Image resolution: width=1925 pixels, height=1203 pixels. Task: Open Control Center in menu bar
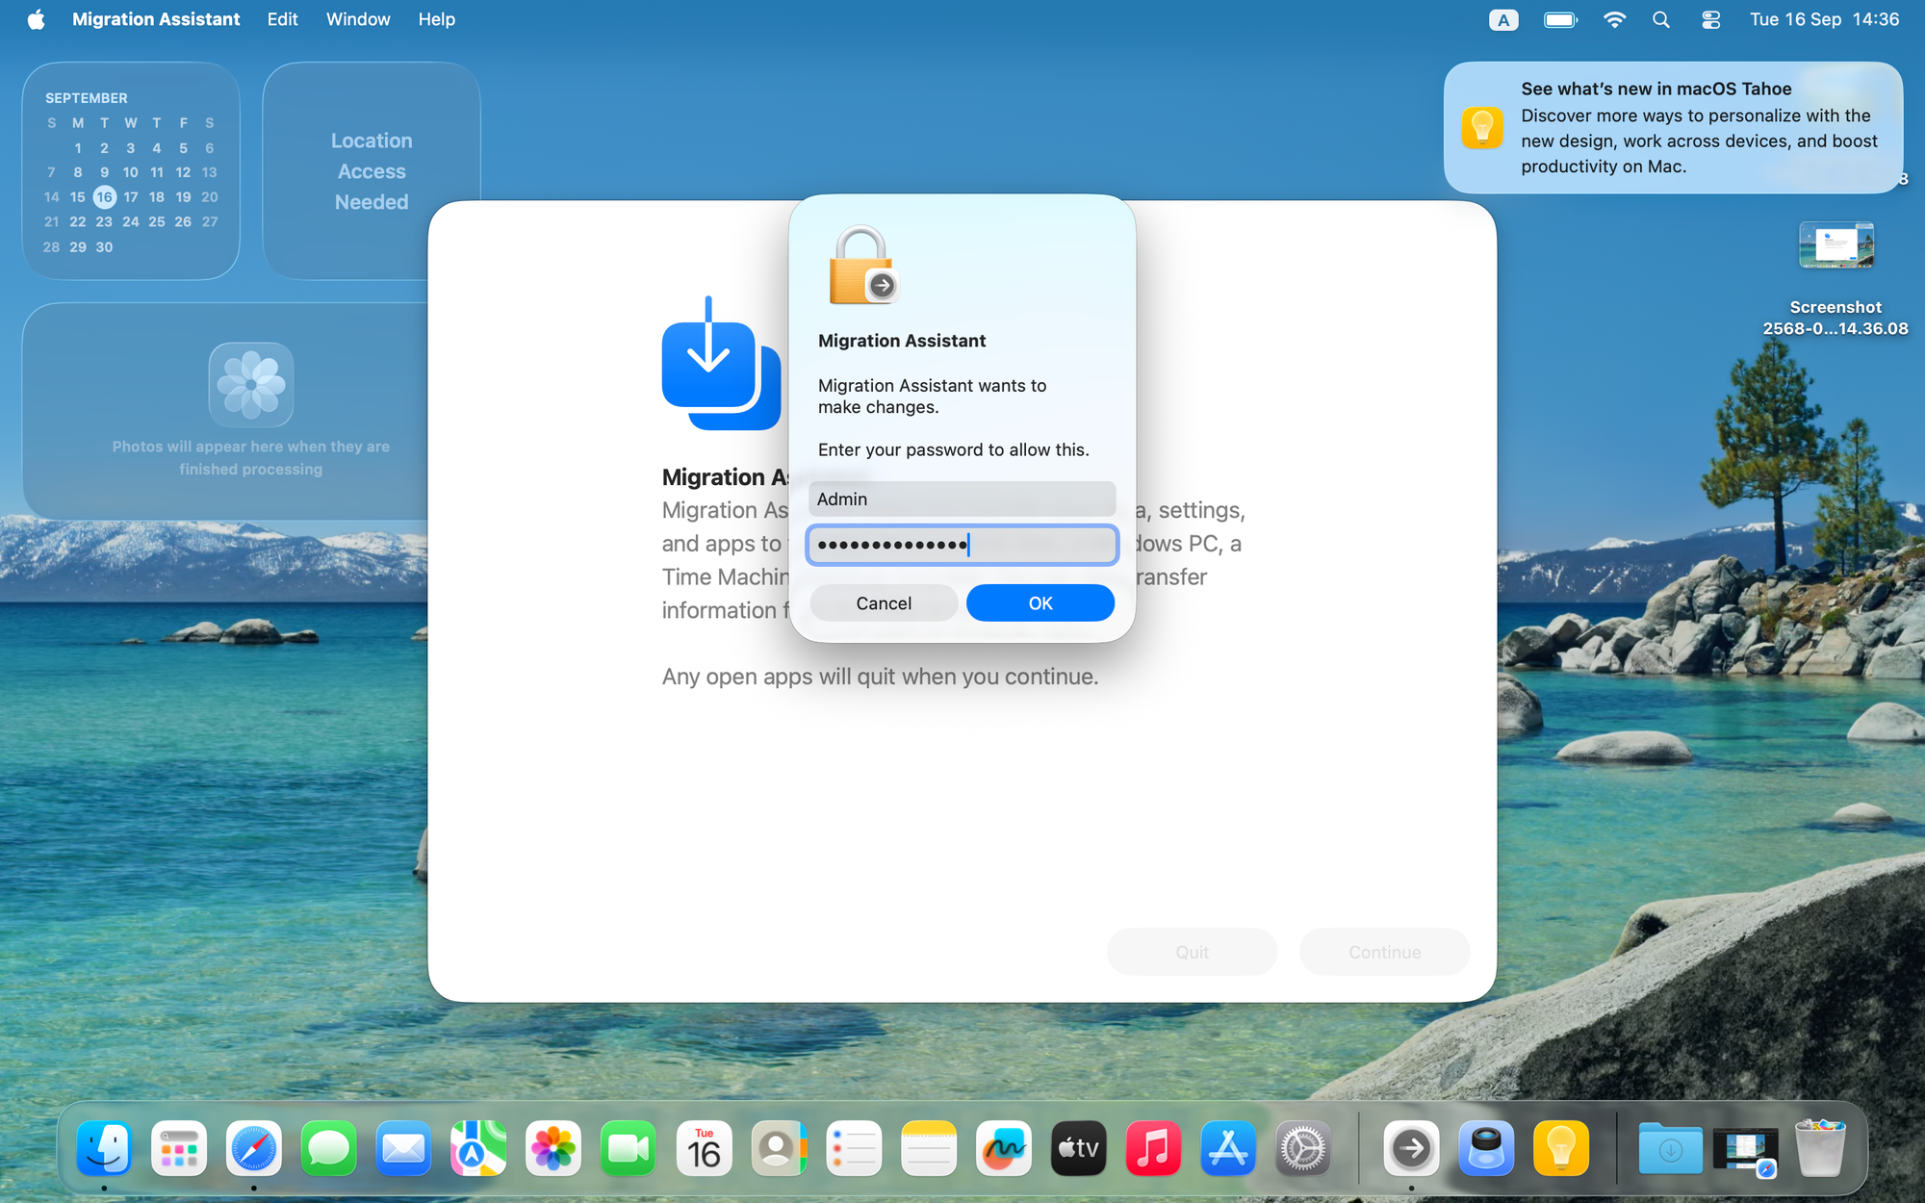point(1710,19)
